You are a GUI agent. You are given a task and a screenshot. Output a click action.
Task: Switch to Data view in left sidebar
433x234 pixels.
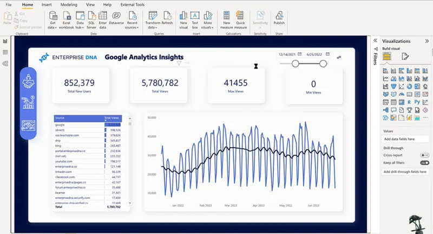[5, 52]
